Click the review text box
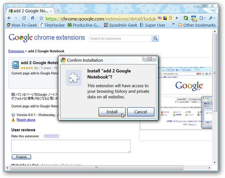Screen dimensions: 225x178 pyautogui.click(x=71, y=146)
